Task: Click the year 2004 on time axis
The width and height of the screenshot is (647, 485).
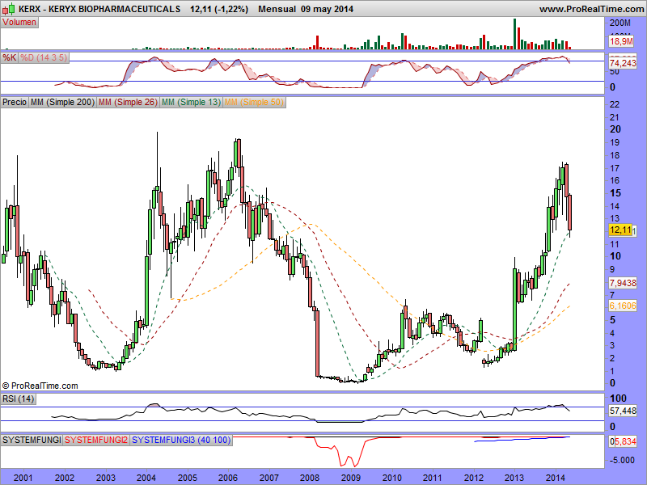Action: 146,478
